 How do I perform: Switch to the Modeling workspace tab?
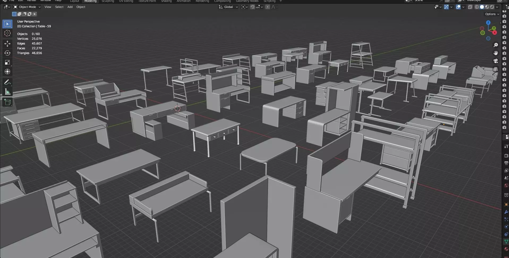coord(90,1)
